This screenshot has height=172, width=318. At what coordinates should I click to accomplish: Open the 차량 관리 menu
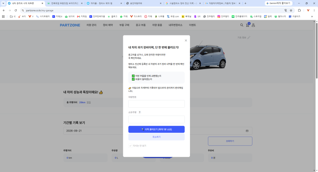(x=91, y=25)
